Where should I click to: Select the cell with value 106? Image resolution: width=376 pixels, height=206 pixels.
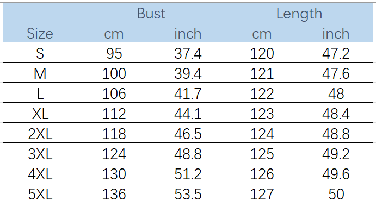(114, 93)
